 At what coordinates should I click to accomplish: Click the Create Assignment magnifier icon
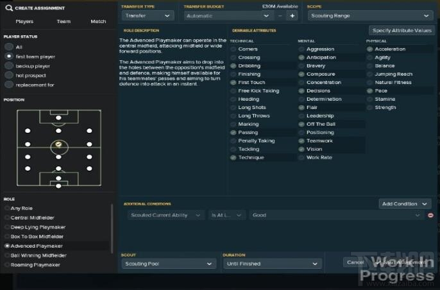tap(9, 8)
